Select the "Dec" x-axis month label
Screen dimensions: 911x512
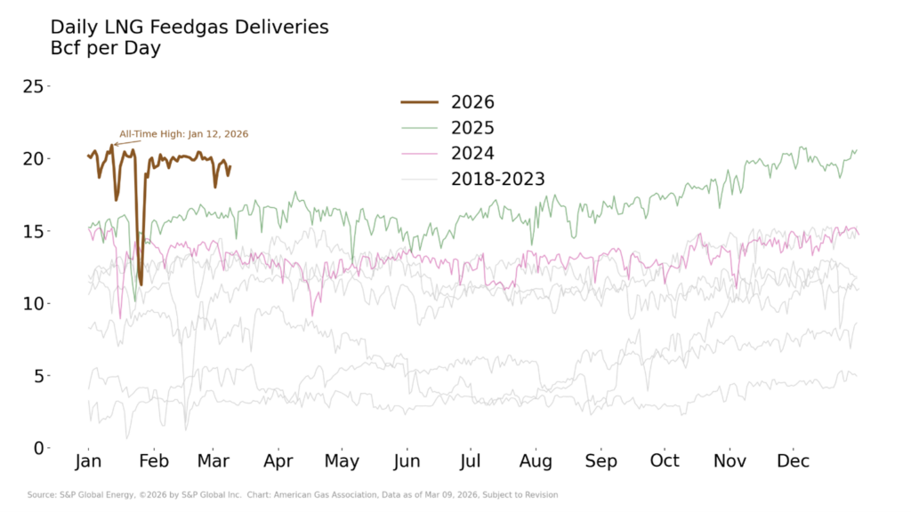(793, 461)
